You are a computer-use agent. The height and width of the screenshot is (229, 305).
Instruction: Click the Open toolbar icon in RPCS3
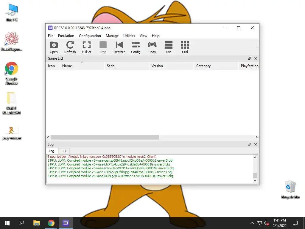point(54,47)
